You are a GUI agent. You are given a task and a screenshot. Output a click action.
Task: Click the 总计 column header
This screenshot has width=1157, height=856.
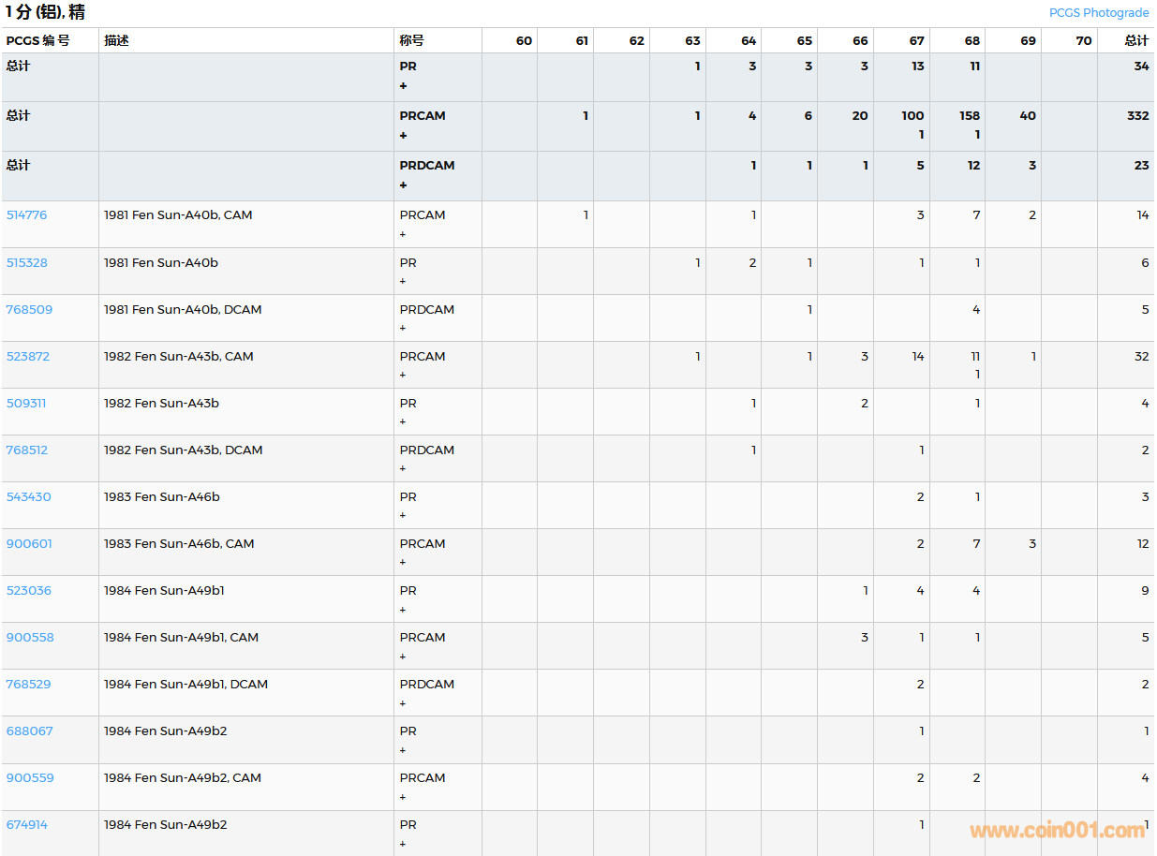(1136, 41)
